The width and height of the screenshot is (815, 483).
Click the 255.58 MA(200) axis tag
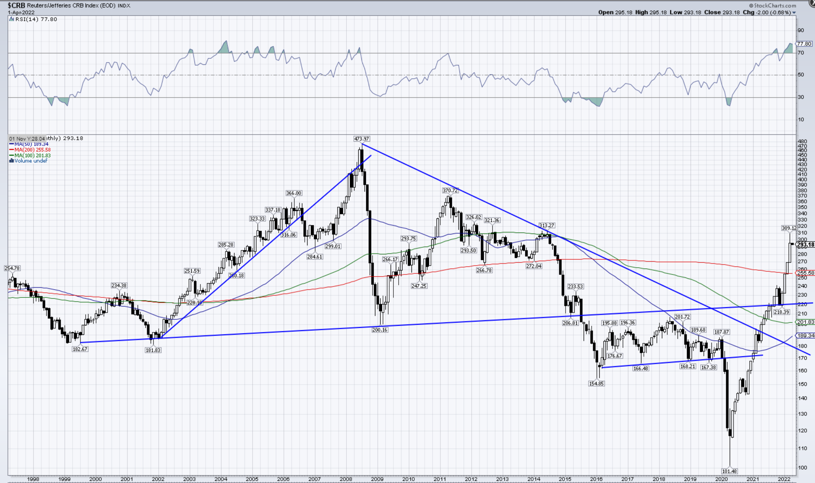coord(805,273)
